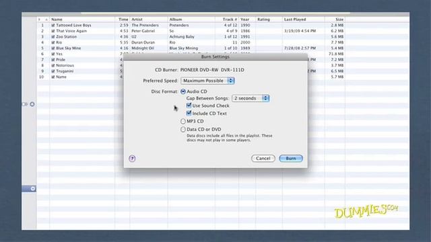Open the Preferred Speed dropdown

coord(207,81)
